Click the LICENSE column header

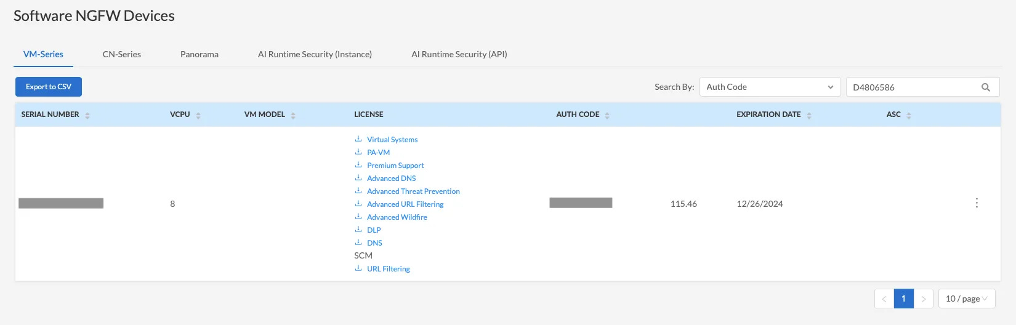click(369, 114)
